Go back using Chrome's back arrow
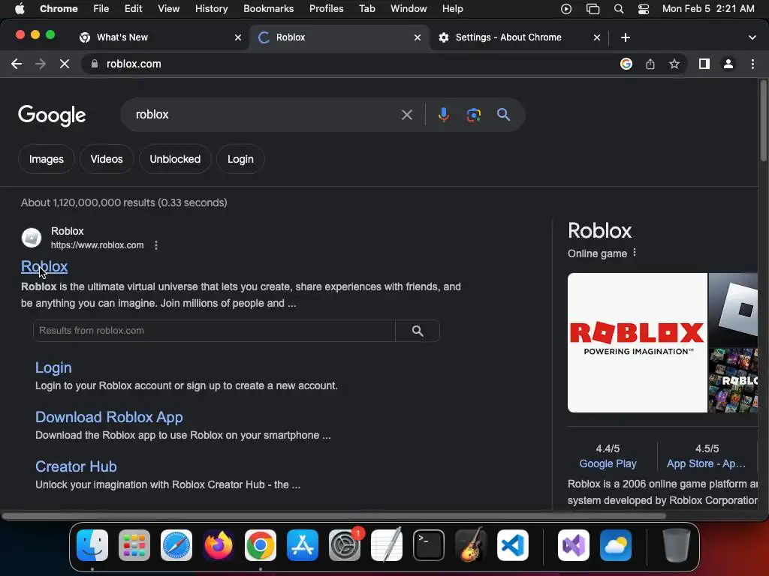 click(17, 64)
